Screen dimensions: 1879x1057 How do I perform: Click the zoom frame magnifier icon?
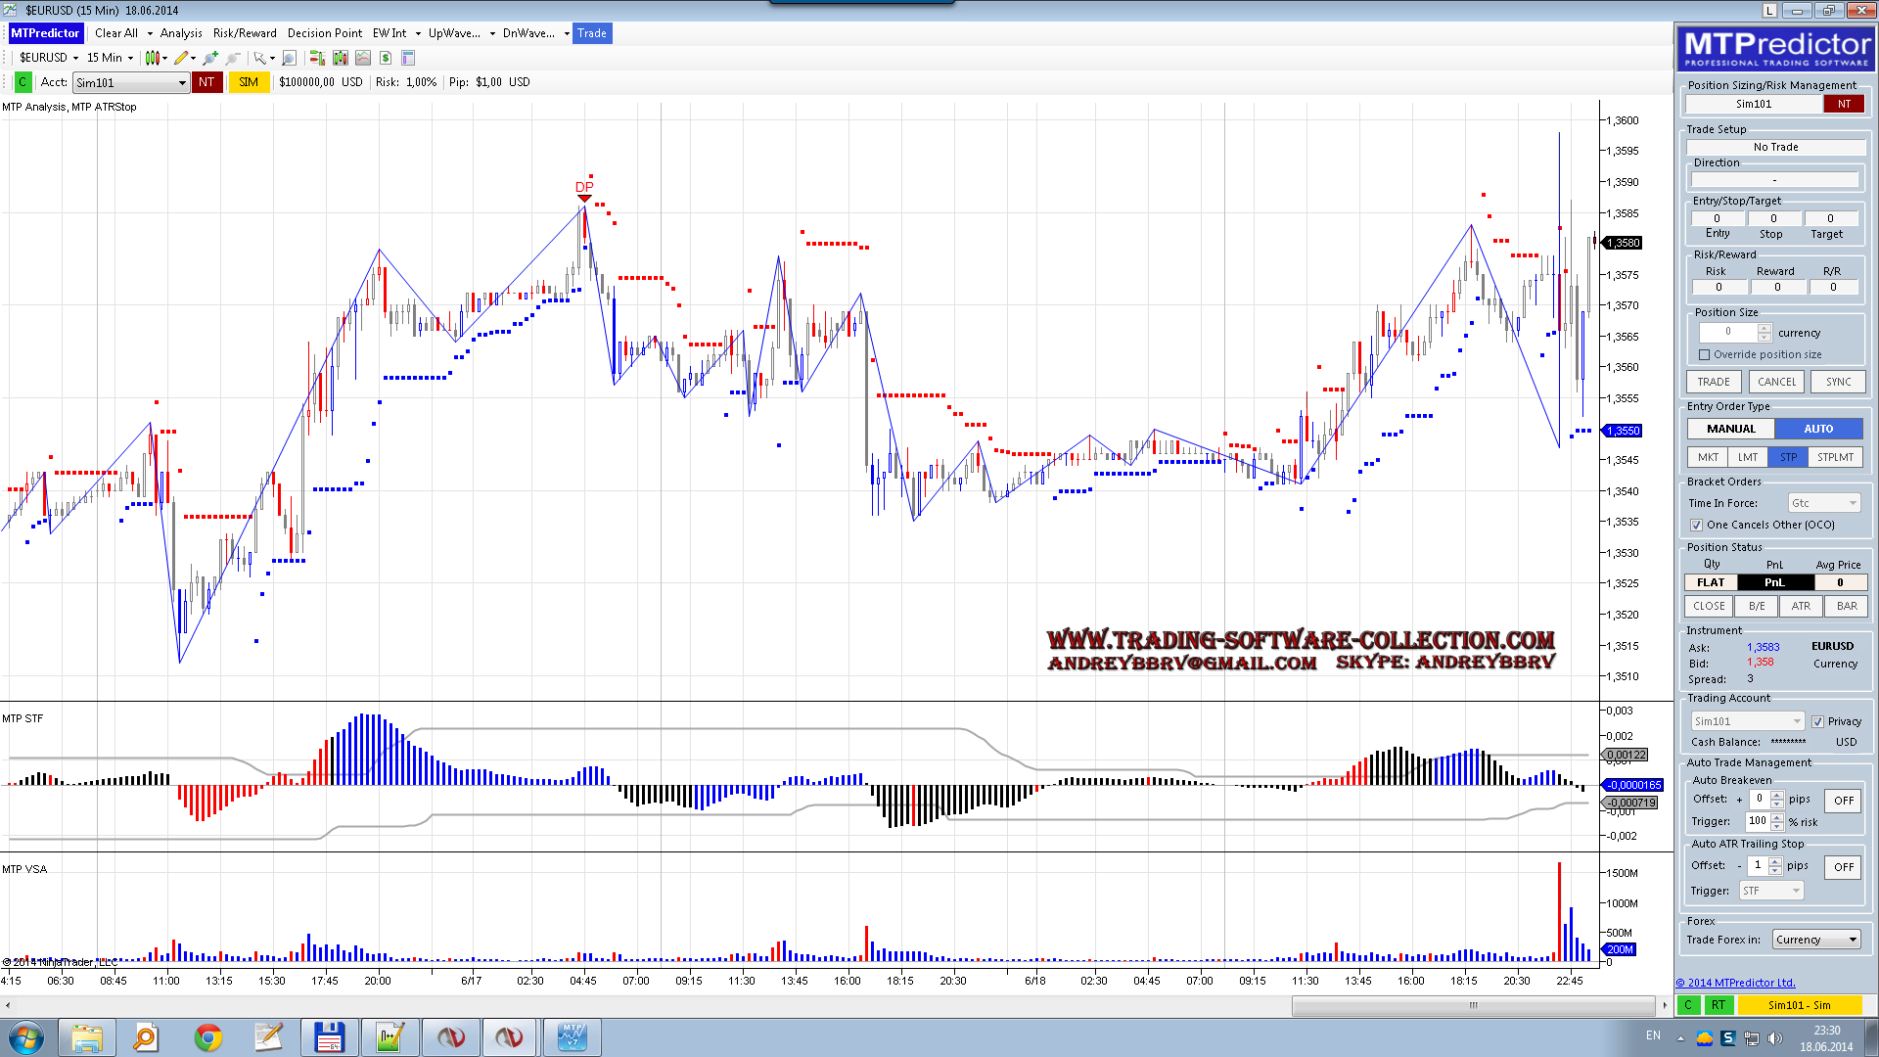[x=289, y=58]
